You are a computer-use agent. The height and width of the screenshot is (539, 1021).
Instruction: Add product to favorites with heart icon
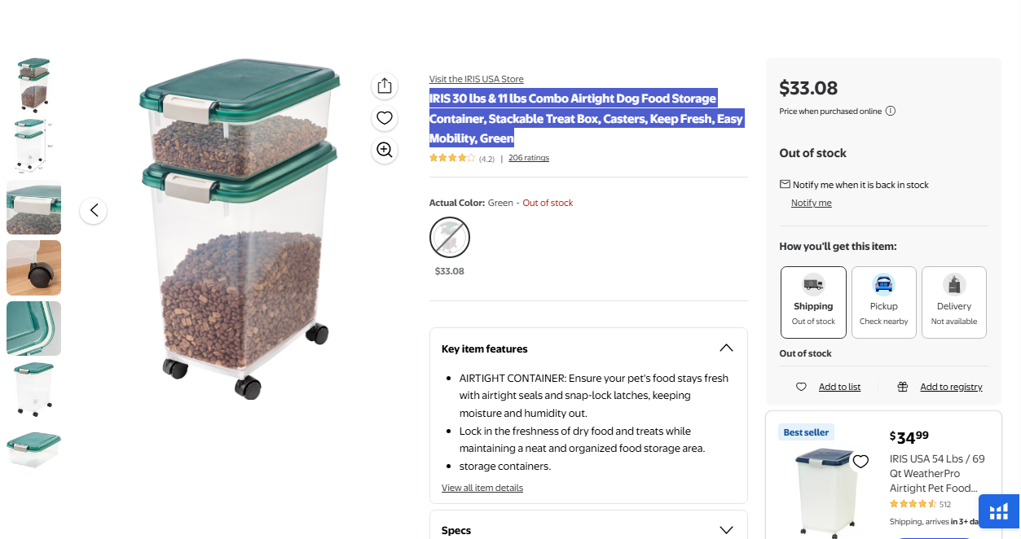point(385,118)
